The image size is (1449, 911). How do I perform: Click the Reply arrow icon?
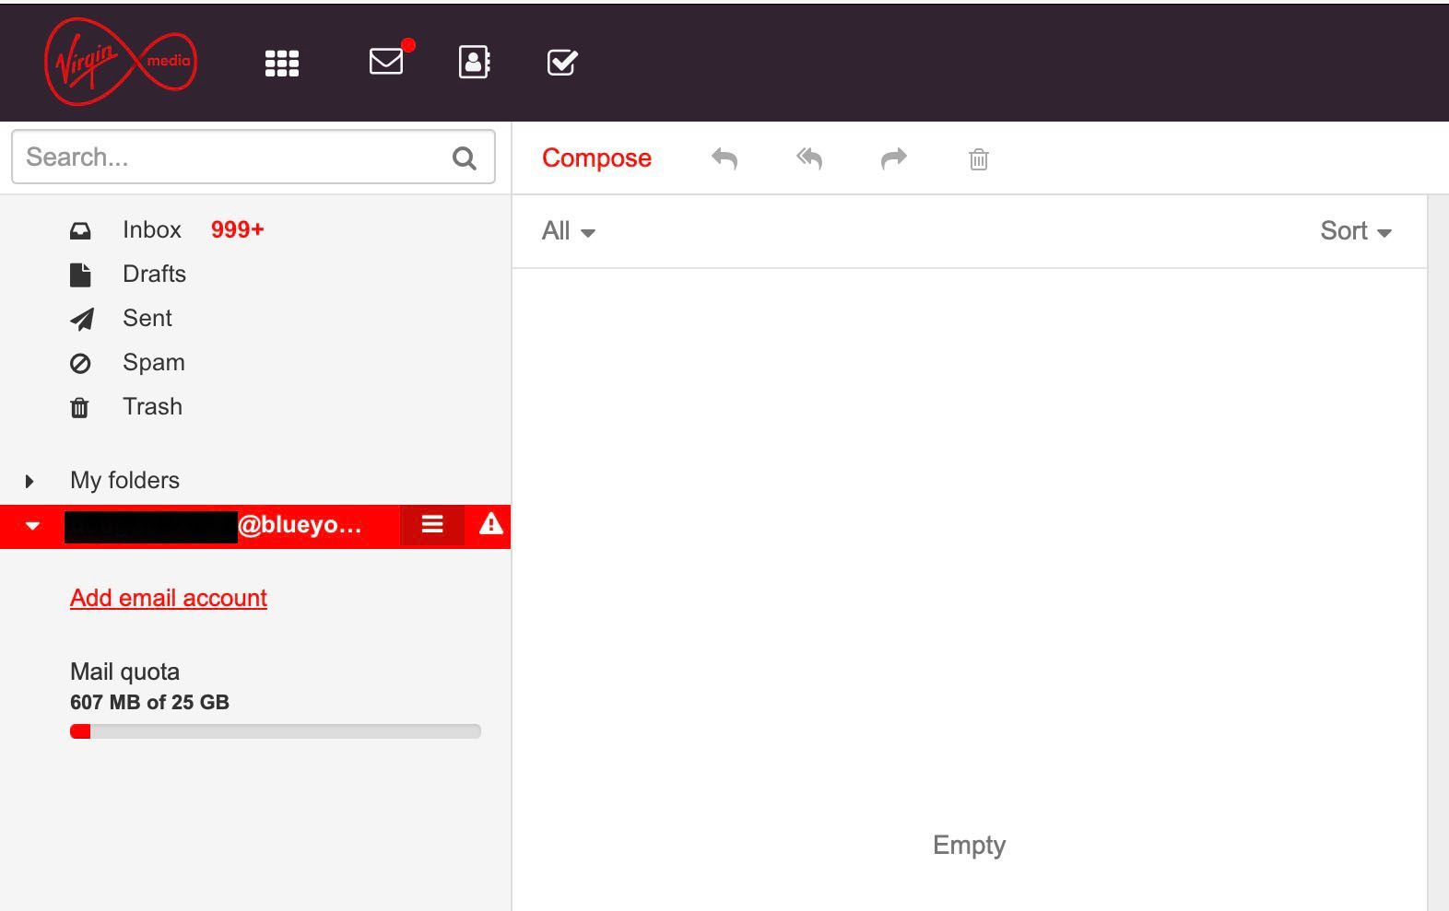click(724, 159)
